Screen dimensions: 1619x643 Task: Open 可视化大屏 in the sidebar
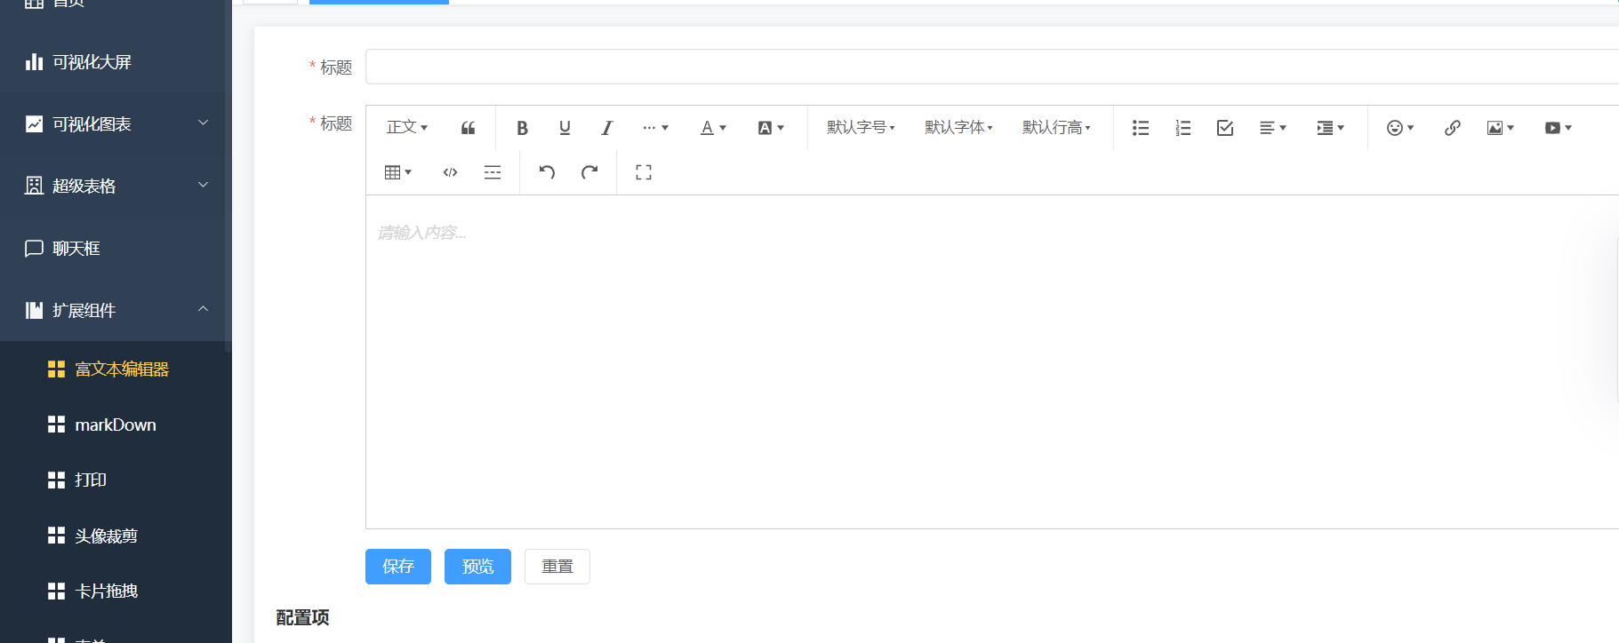point(116,62)
